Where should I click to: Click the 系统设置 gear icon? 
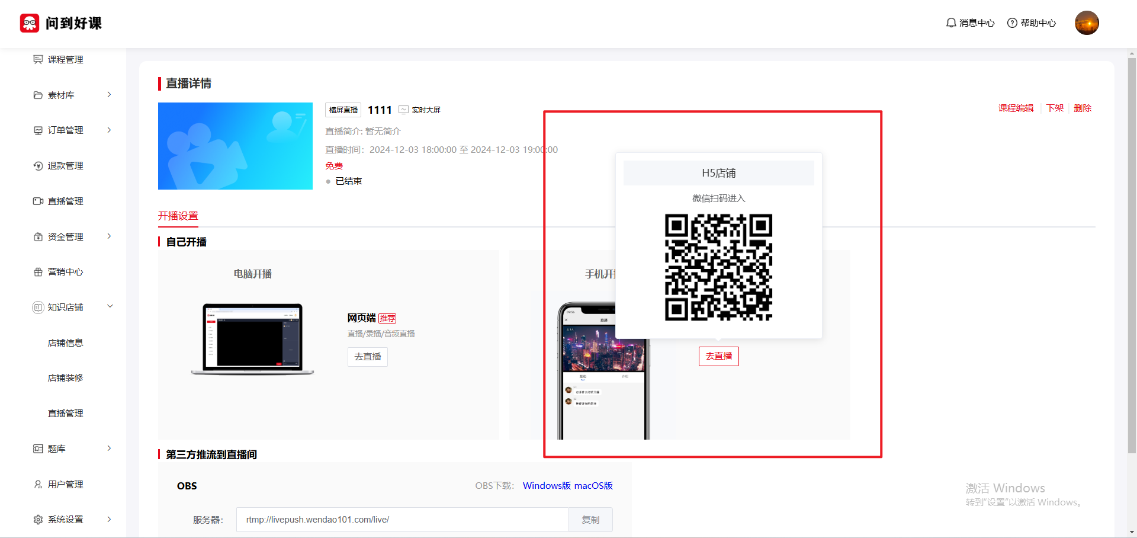pyautogui.click(x=38, y=520)
